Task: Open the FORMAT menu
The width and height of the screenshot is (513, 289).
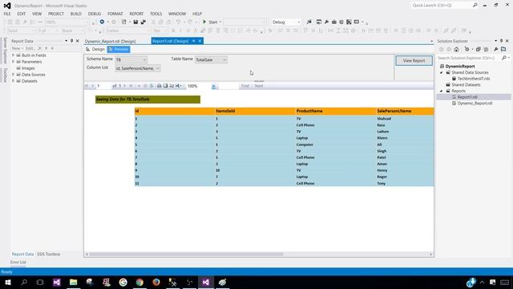Action: (115, 14)
